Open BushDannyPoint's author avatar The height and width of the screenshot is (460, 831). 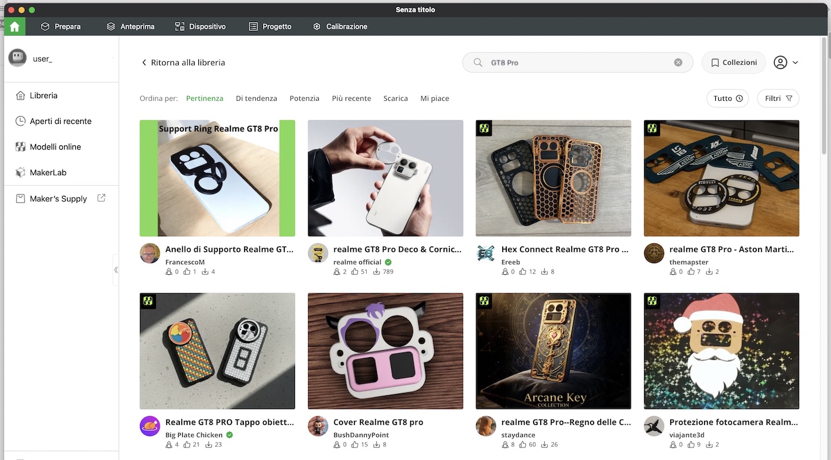pyautogui.click(x=318, y=426)
